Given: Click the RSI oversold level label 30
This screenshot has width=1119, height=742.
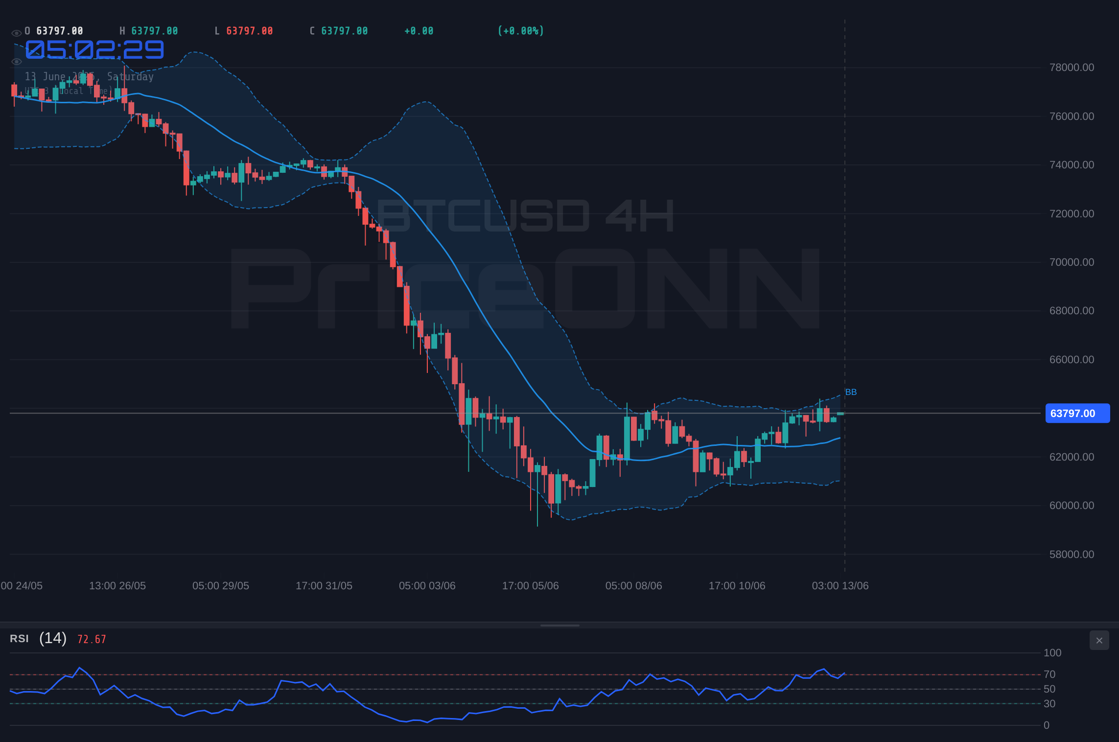Looking at the screenshot, I should click(1049, 704).
